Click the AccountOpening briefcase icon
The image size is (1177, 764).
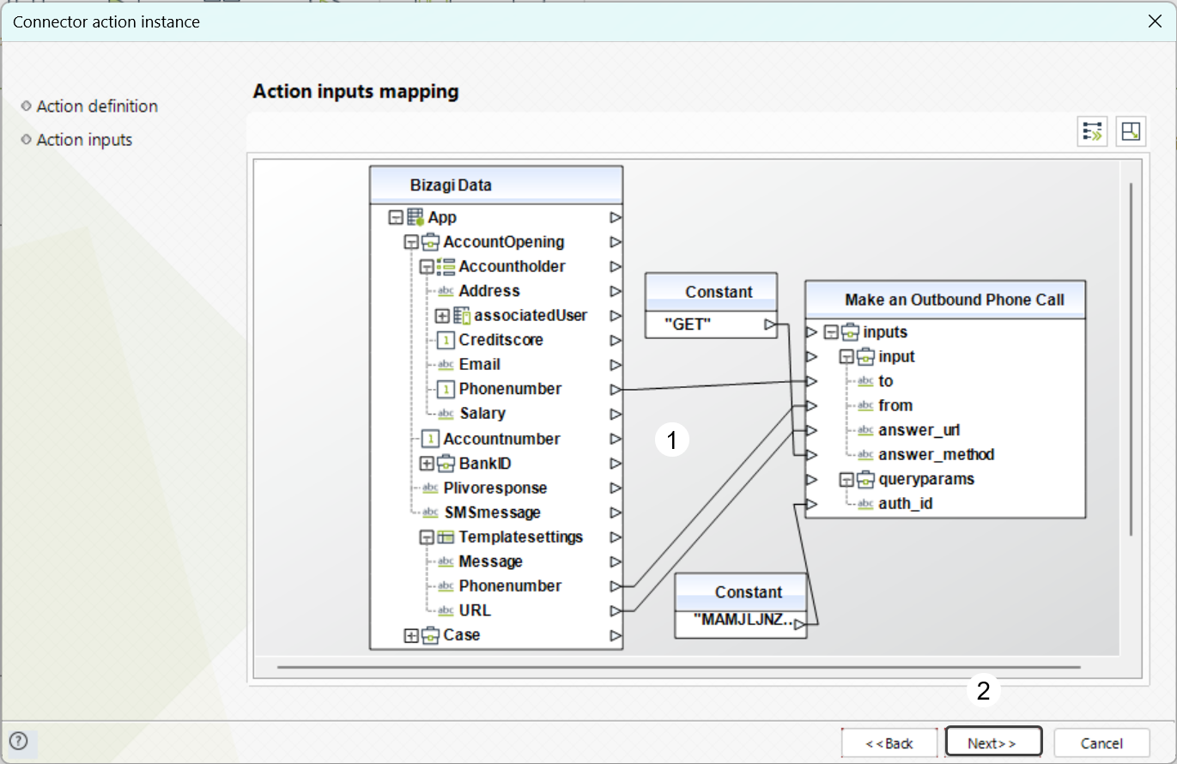pos(431,242)
